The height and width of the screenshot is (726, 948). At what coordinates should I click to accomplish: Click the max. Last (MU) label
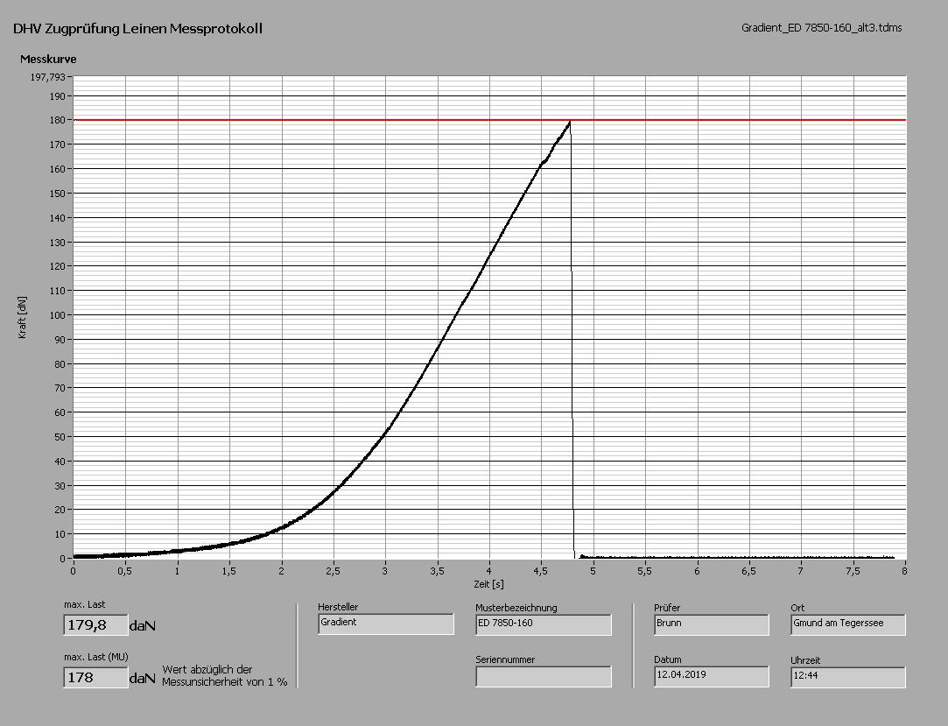[96, 657]
